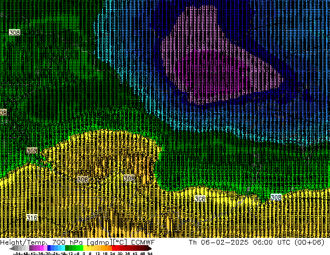Click the '54' maximum value on the legend scale
The width and height of the screenshot is (330, 255).
coord(150,253)
